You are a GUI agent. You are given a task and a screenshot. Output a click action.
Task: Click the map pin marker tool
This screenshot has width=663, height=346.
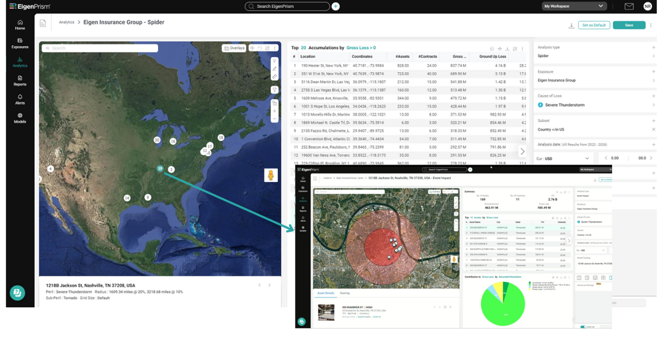coord(275,61)
